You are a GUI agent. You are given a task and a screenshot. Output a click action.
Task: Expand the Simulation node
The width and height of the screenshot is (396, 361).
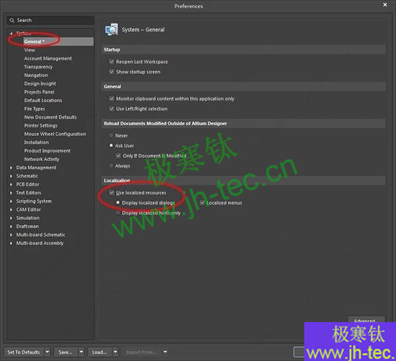11,218
